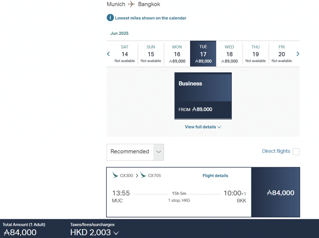
Task: Expand taxes/fees/surcharges HKD 2,003 breakdown
Action: (116, 233)
